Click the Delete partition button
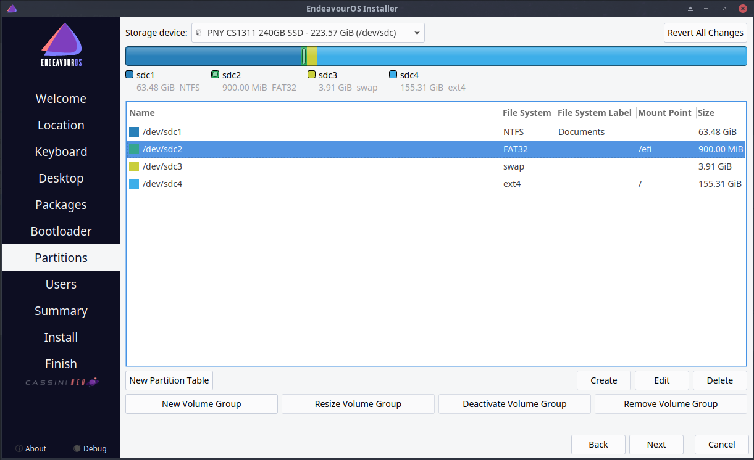 tap(720, 380)
